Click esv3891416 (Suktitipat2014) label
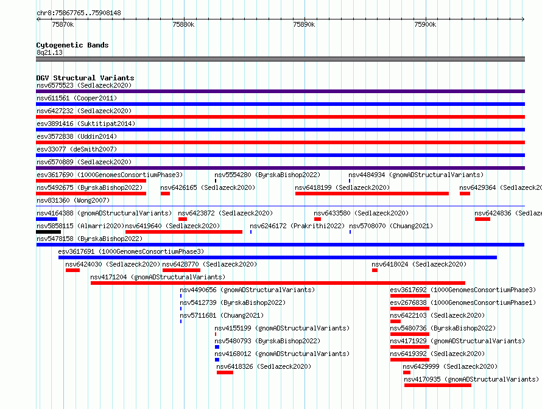 86,124
